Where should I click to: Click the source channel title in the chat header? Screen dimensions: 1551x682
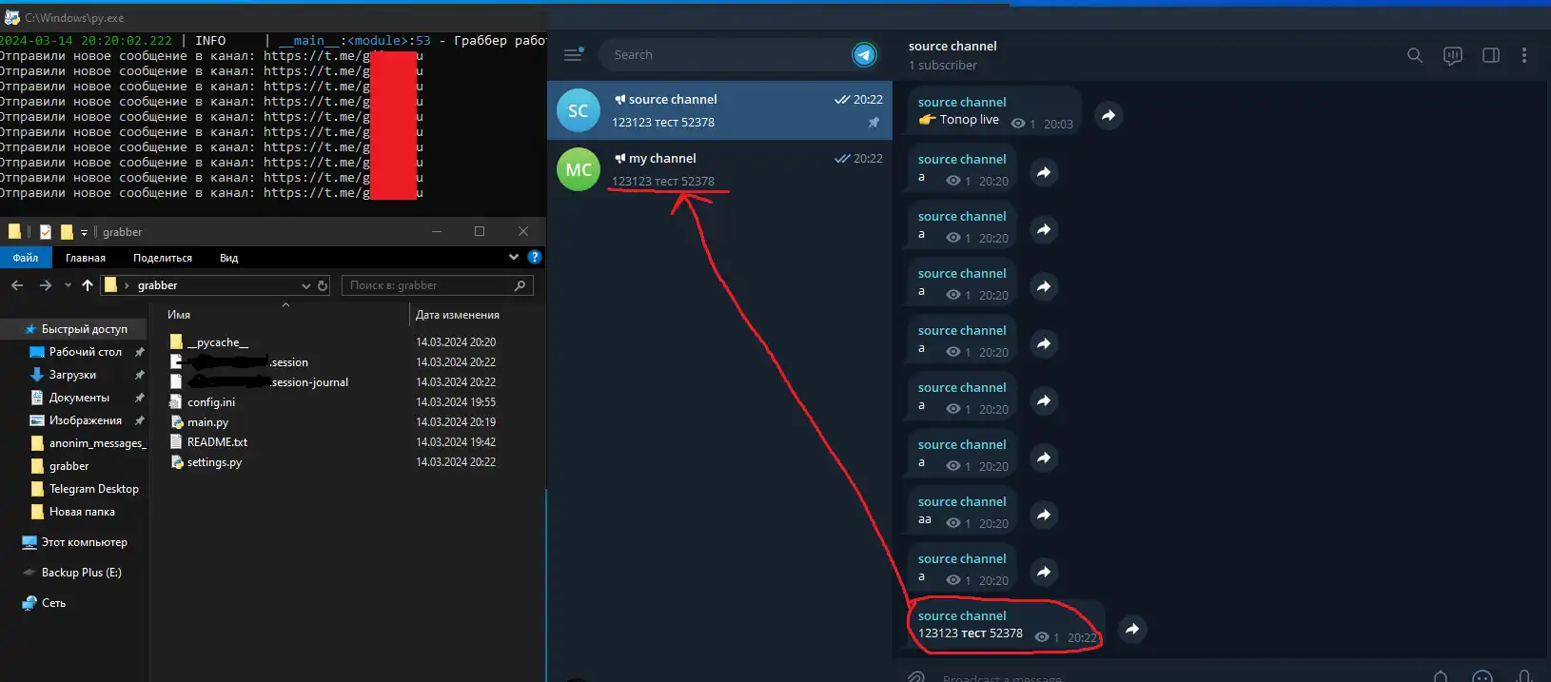[x=952, y=46]
